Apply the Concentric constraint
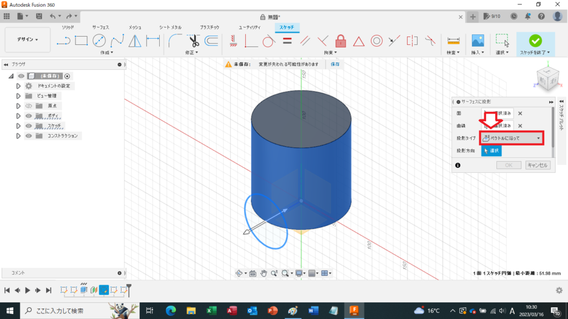This screenshot has width=568, height=319. 377,41
